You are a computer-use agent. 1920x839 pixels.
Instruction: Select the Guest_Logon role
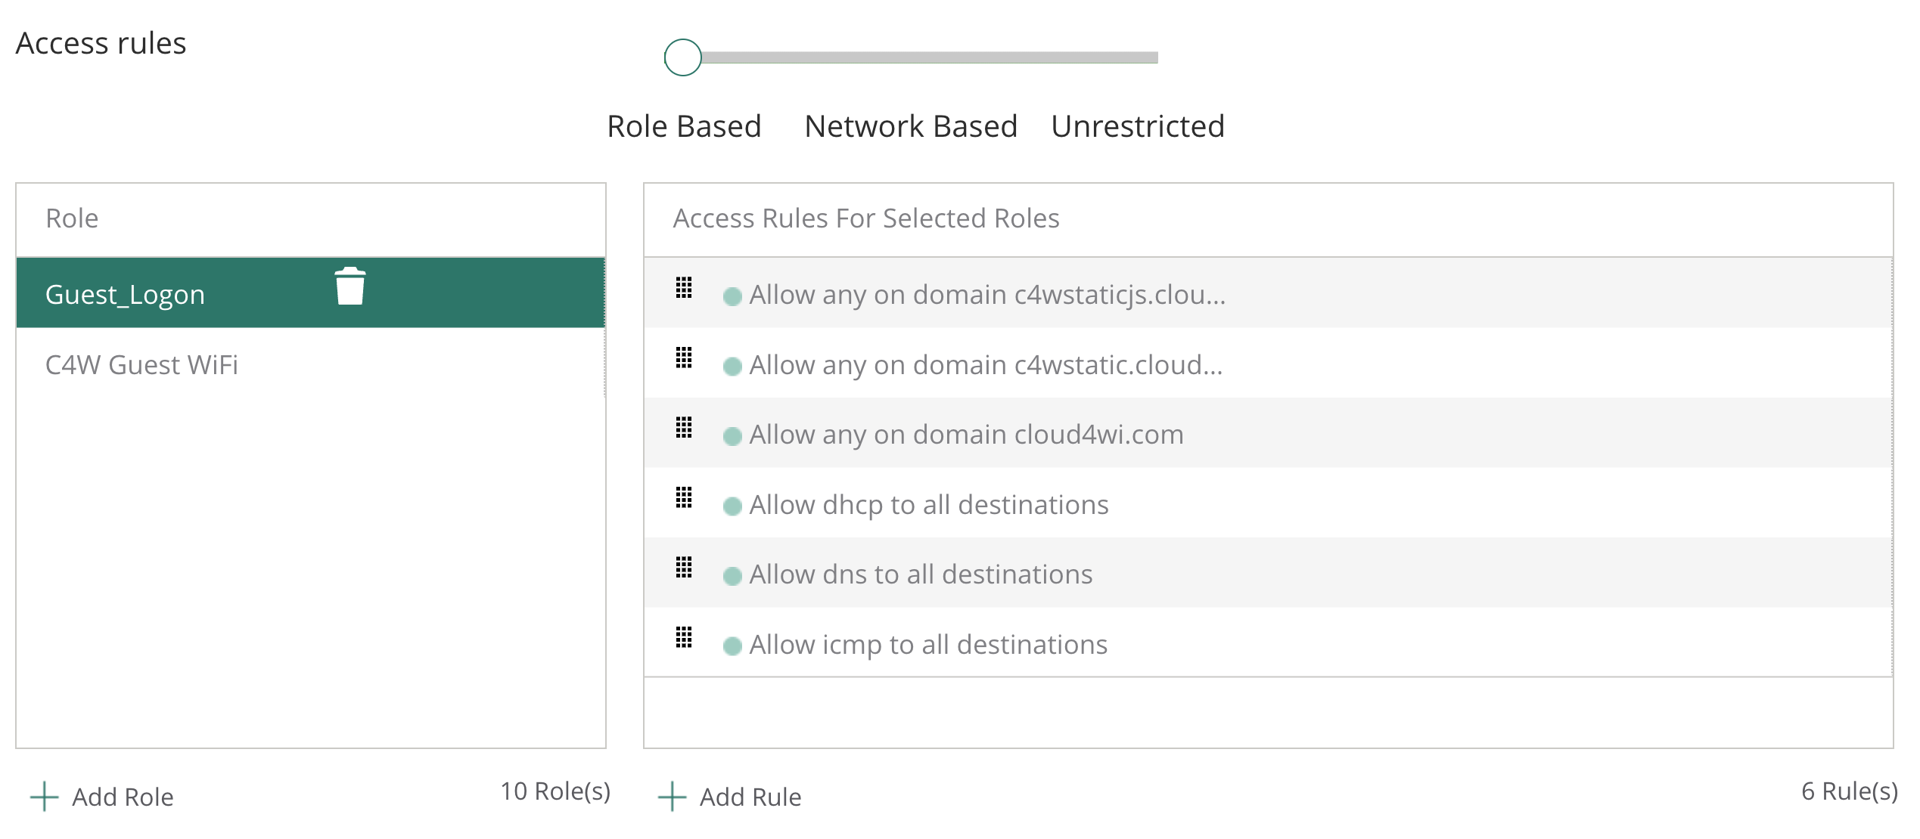310,293
